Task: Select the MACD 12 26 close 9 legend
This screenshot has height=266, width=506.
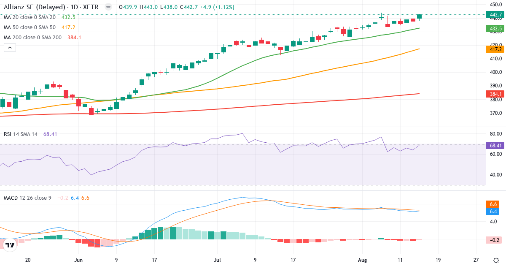Action: (x=27, y=198)
